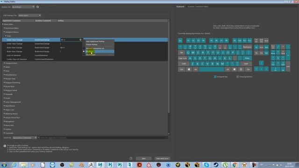Screen dimensions: 299x168
Task: Toggle the Assigned Key legend box
Action: click(x=215, y=77)
